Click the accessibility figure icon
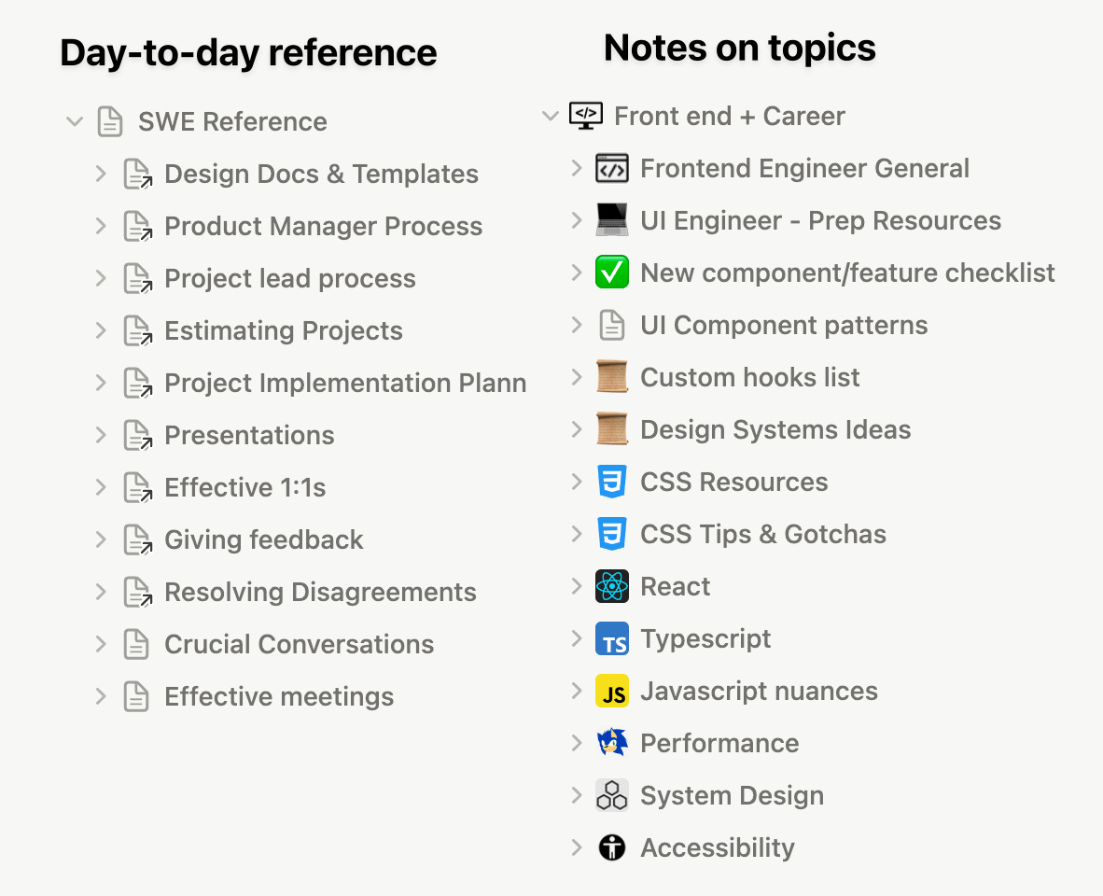The height and width of the screenshot is (896, 1103). (611, 847)
